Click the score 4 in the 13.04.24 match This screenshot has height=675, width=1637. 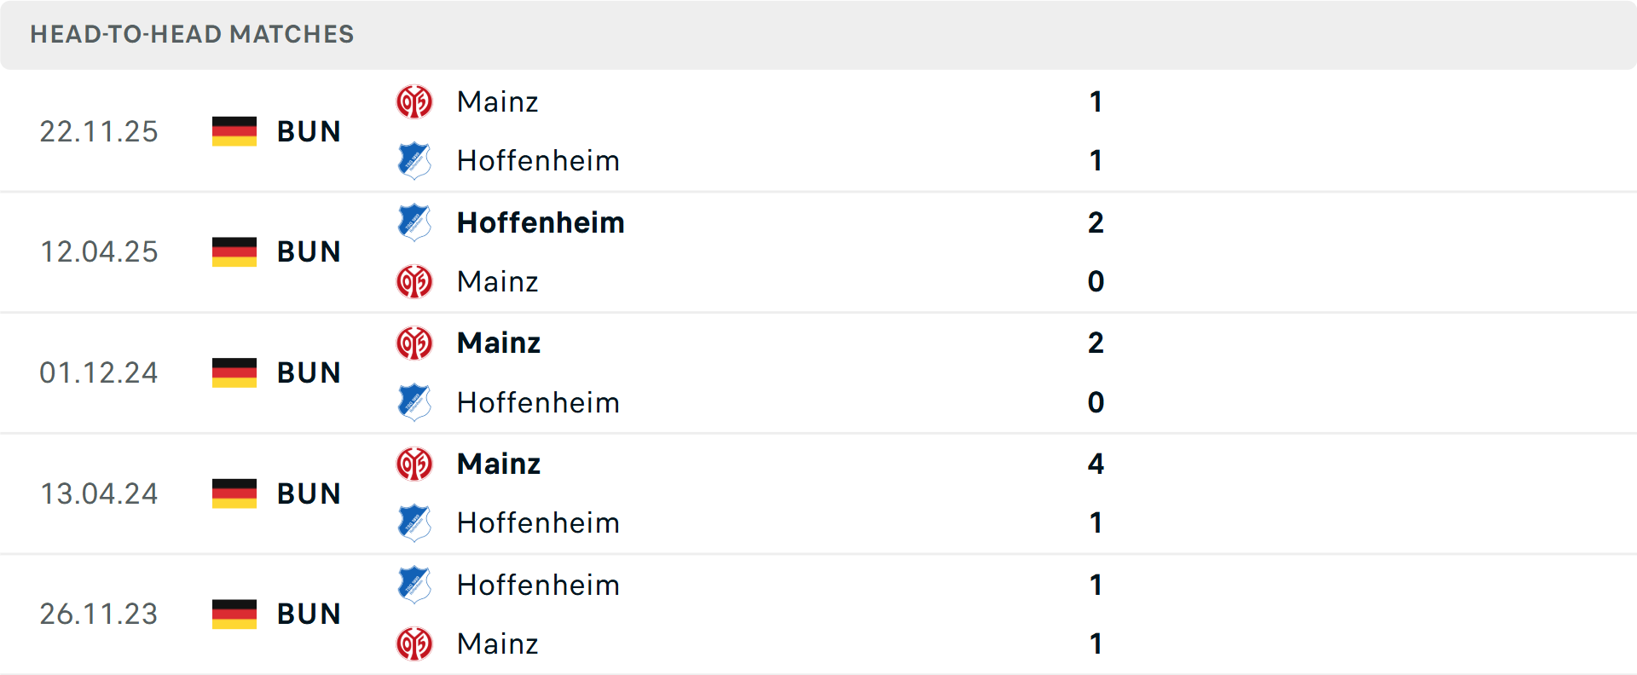click(x=1096, y=464)
